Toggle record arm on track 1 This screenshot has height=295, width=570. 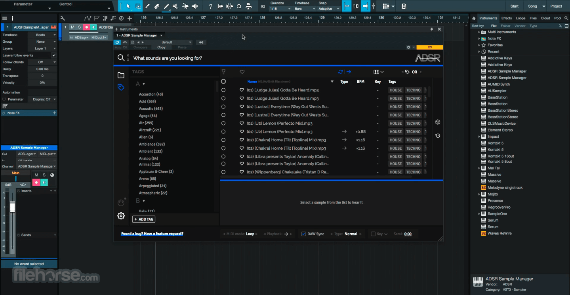(86, 27)
